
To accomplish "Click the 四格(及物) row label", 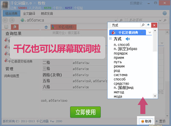I will [52, 75].
